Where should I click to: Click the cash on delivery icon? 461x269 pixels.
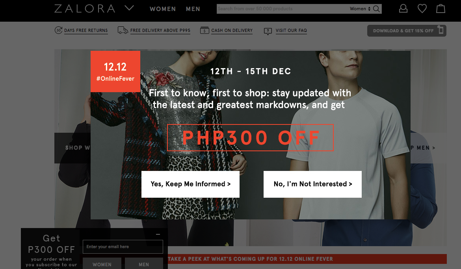(204, 30)
